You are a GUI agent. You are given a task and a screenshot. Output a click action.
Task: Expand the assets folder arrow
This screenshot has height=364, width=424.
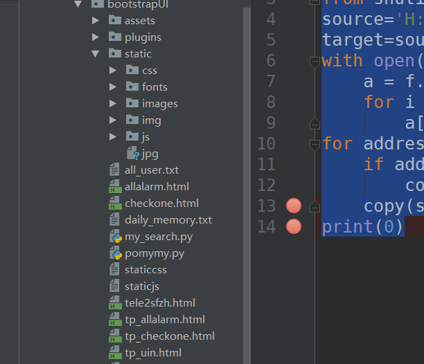point(95,21)
